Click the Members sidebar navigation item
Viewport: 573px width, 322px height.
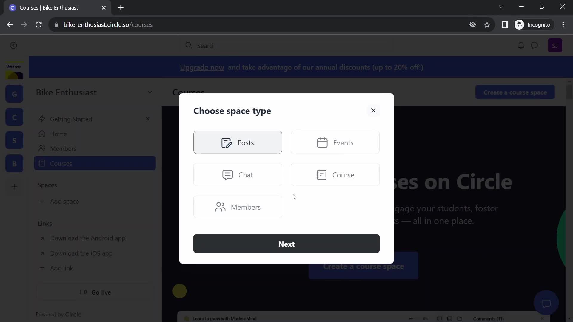(63, 148)
